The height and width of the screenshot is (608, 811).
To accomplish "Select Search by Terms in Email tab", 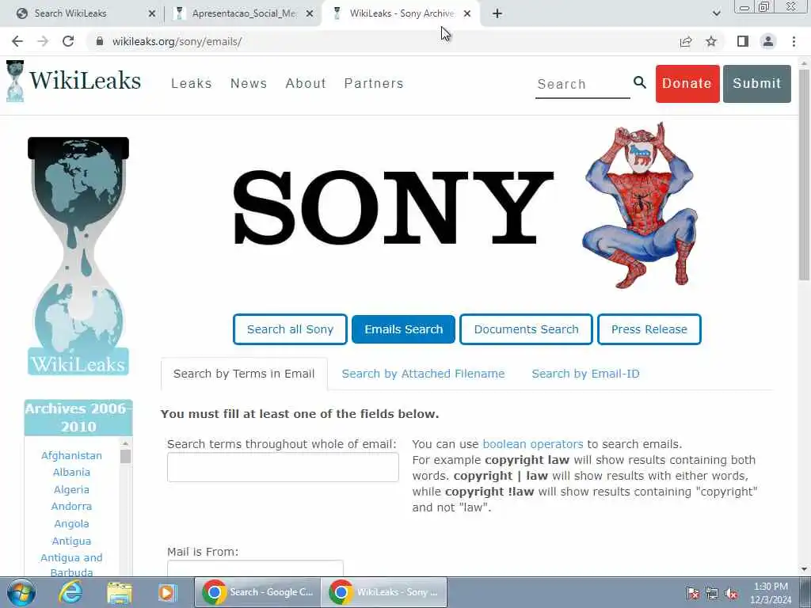I will pyautogui.click(x=244, y=374).
